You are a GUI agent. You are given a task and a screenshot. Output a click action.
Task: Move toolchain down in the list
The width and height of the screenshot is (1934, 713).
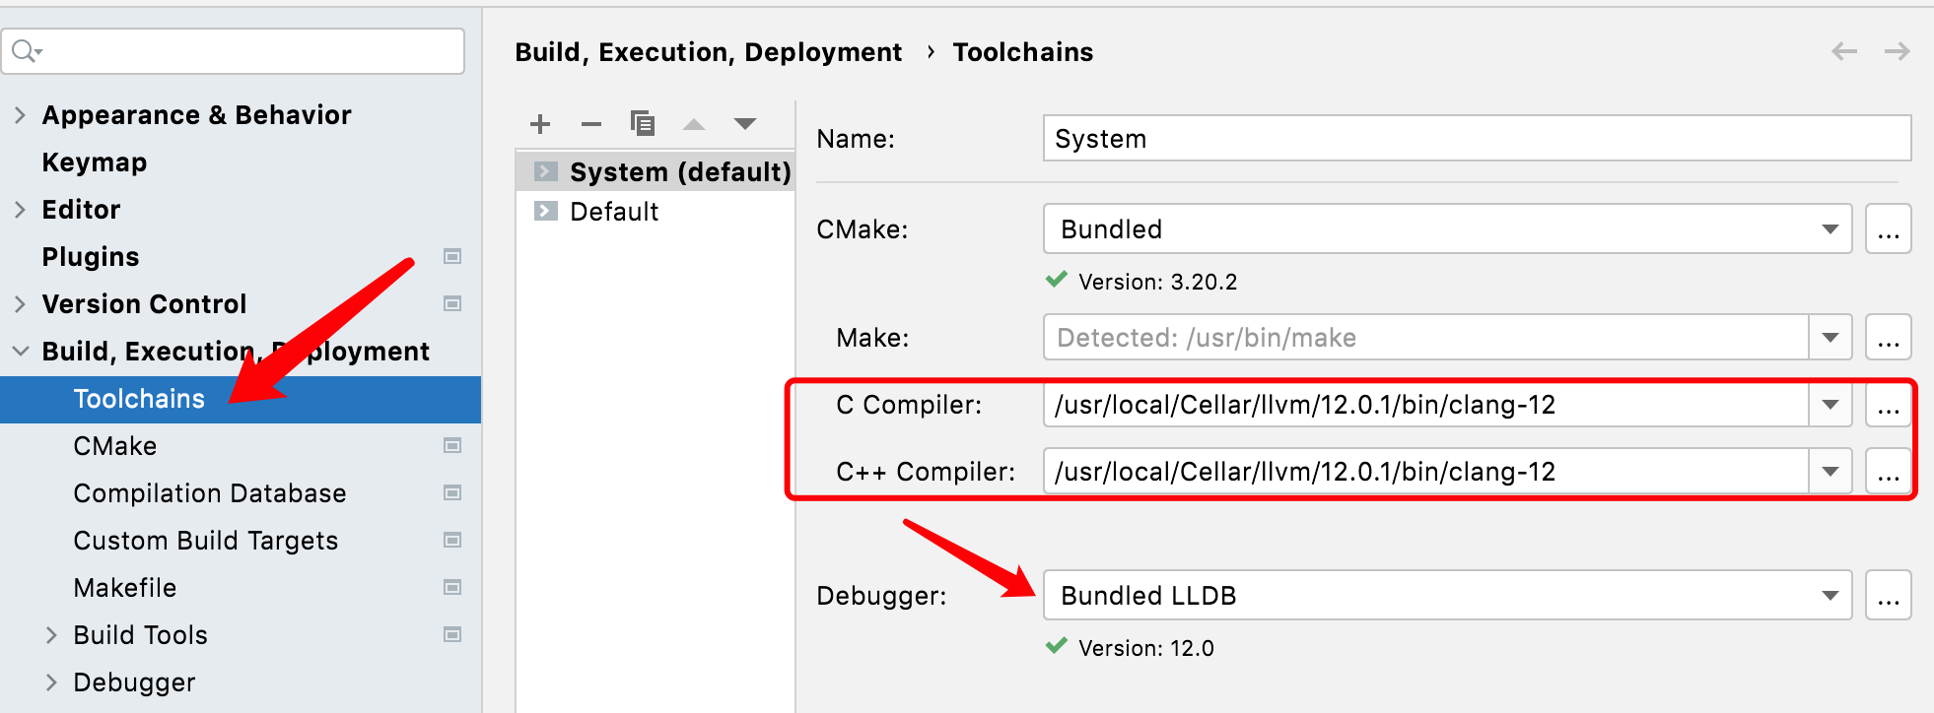click(x=745, y=124)
